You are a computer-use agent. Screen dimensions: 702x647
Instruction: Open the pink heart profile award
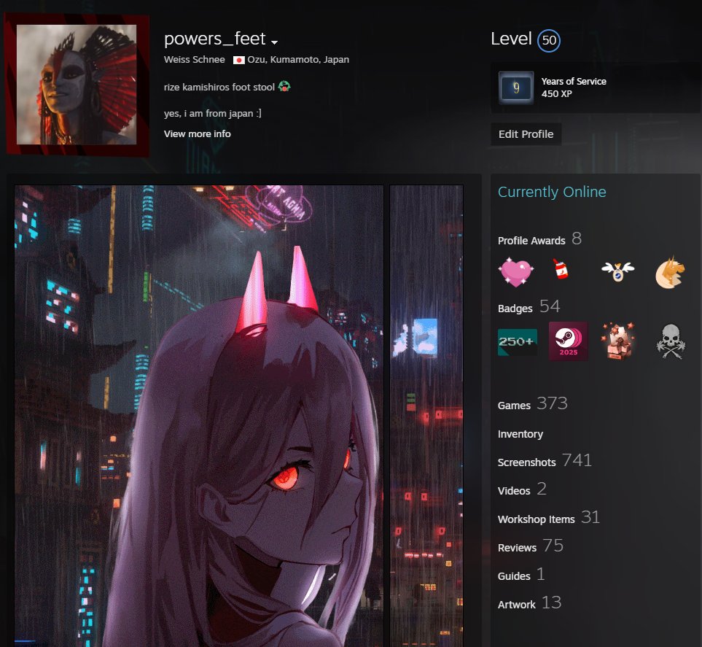click(x=516, y=272)
